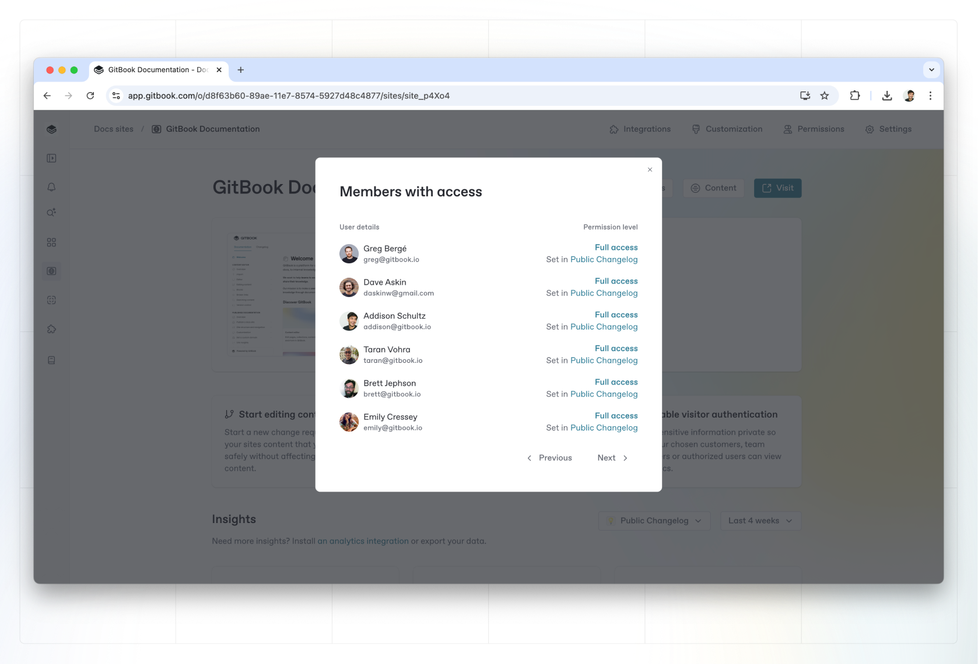Click the browser address bar URL
978x664 pixels.
coord(289,96)
